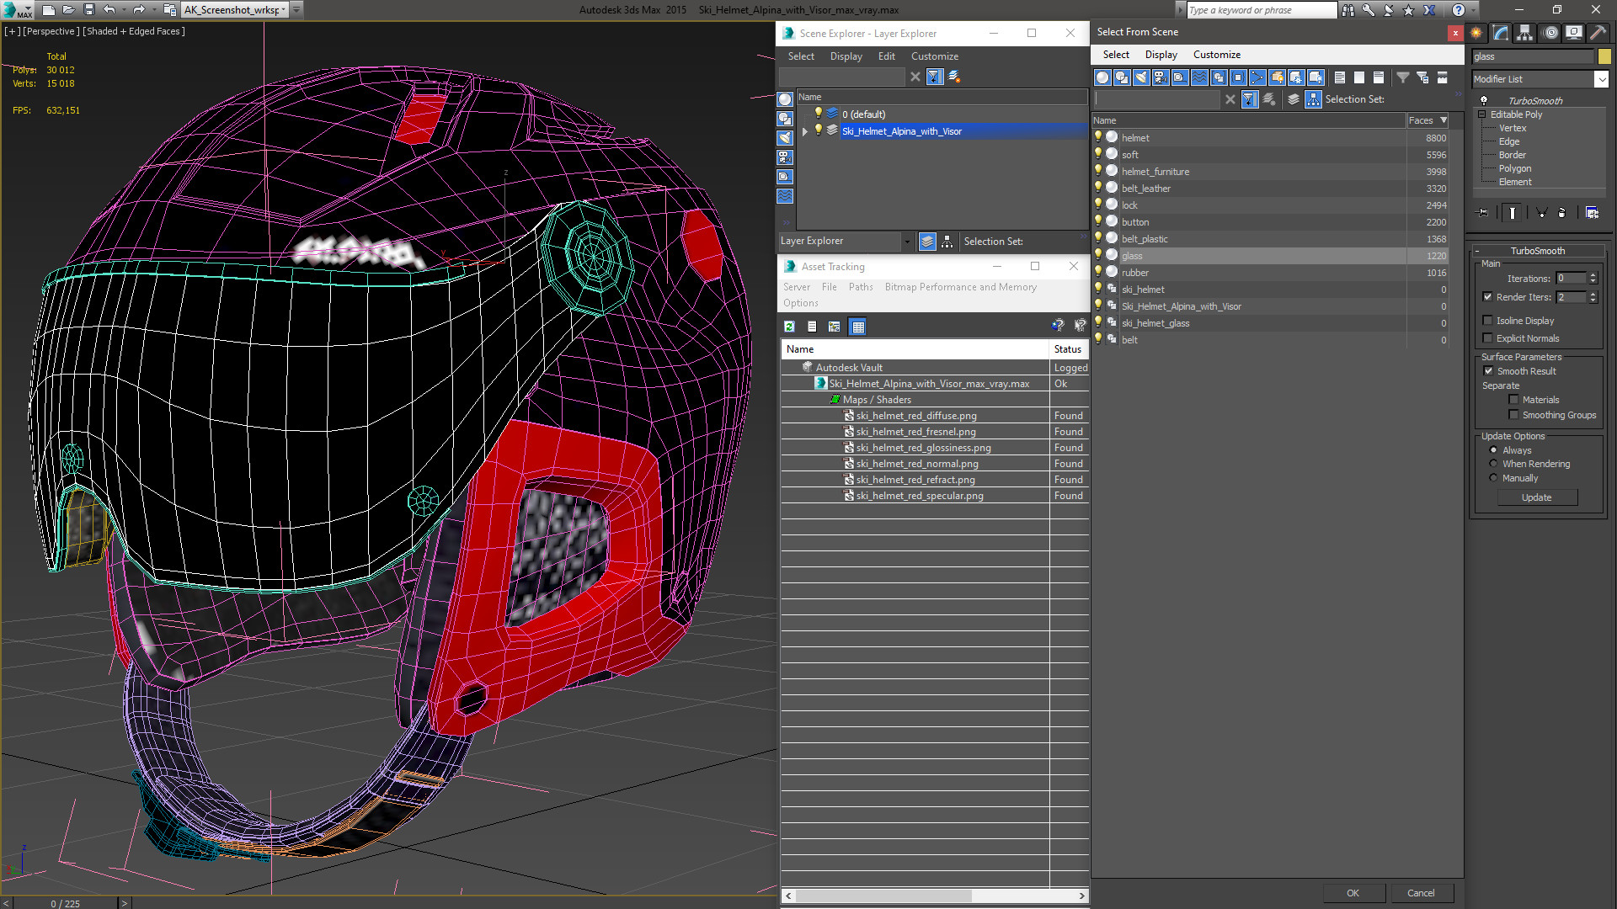Toggle the Display Cameras filter icon
The width and height of the screenshot is (1617, 909).
(x=1161, y=77)
